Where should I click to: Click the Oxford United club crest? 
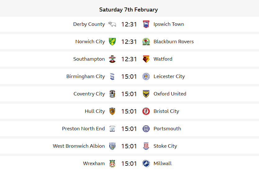click(x=146, y=94)
